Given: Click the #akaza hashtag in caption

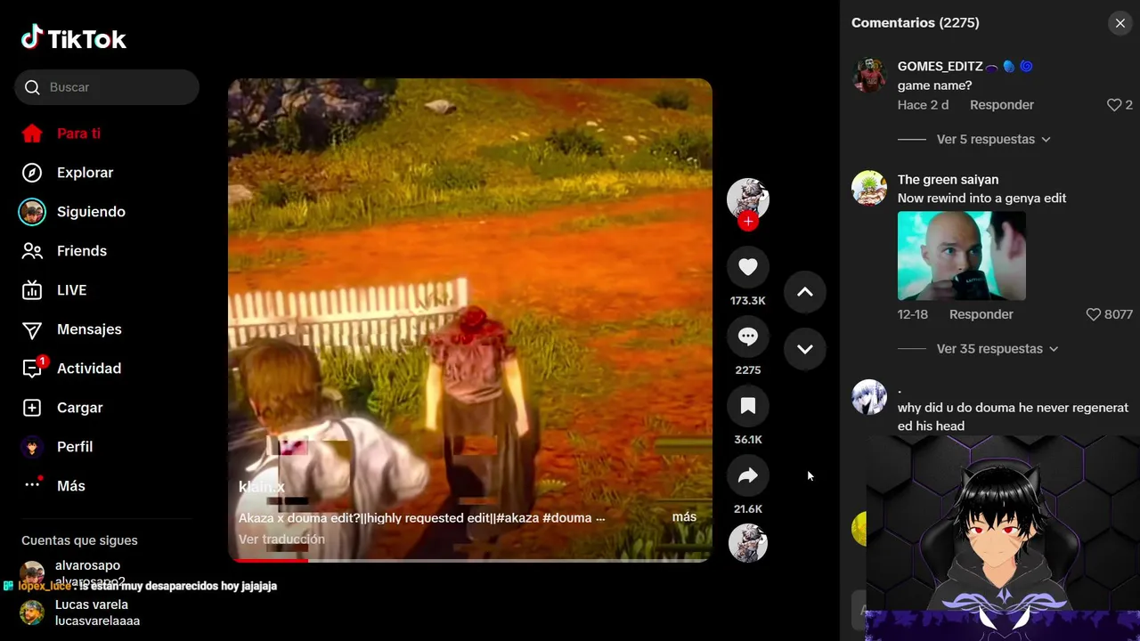Looking at the screenshot, I should click(517, 518).
